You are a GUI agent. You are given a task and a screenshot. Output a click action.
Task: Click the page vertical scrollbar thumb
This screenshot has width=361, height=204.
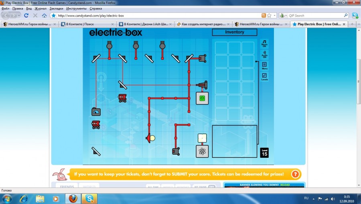pyautogui.click(x=359, y=81)
